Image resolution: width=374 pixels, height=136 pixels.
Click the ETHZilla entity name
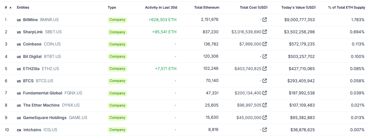pos(31,68)
